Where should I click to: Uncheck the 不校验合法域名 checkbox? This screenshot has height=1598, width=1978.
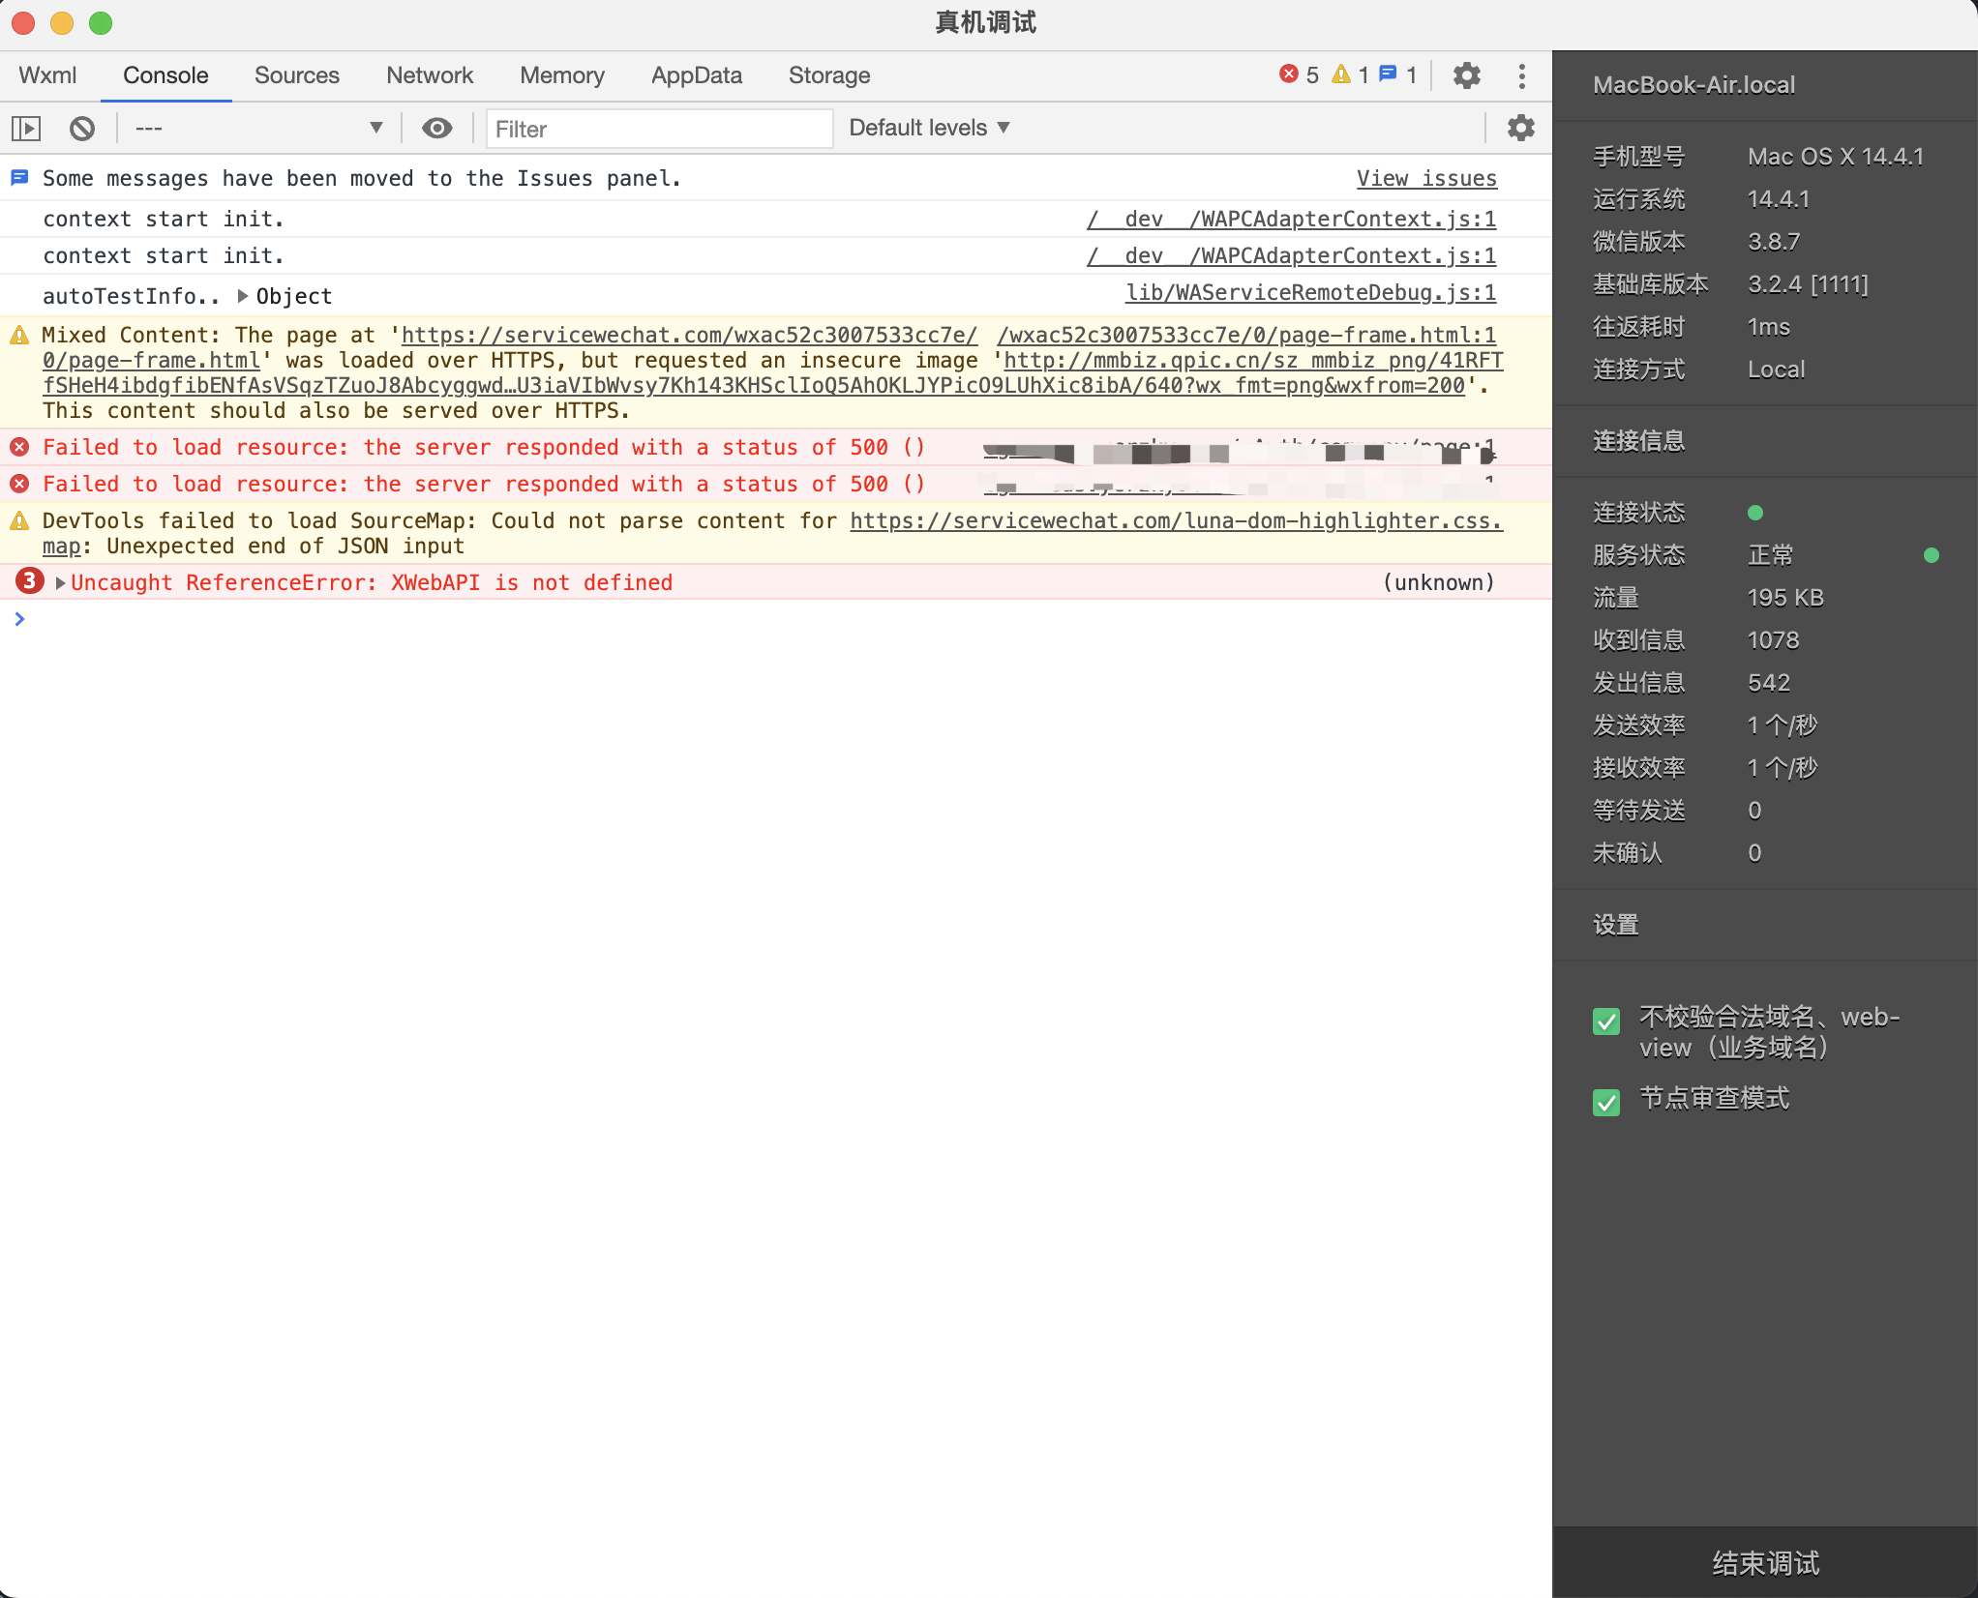(x=1606, y=1021)
